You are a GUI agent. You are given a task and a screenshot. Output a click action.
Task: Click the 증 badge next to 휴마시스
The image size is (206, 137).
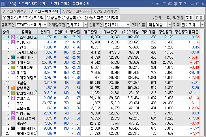pyautogui.click(x=13, y=98)
